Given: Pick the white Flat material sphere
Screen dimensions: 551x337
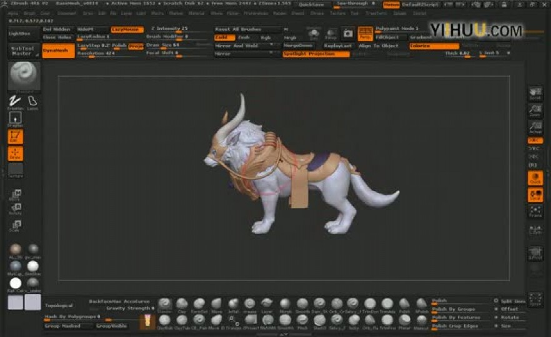Looking at the screenshot, I should [x=15, y=283].
